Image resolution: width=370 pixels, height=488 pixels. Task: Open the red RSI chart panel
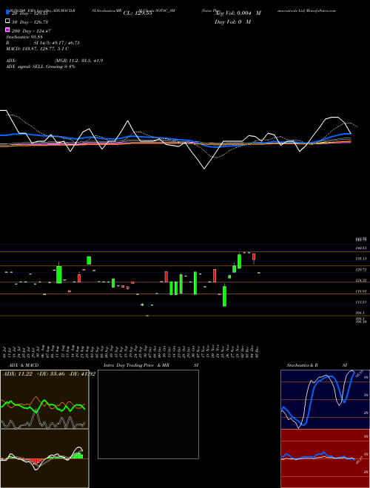point(325,458)
